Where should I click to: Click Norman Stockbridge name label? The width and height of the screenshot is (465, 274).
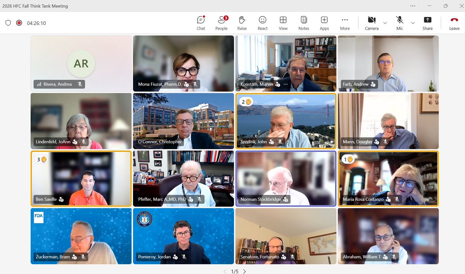coord(261,199)
